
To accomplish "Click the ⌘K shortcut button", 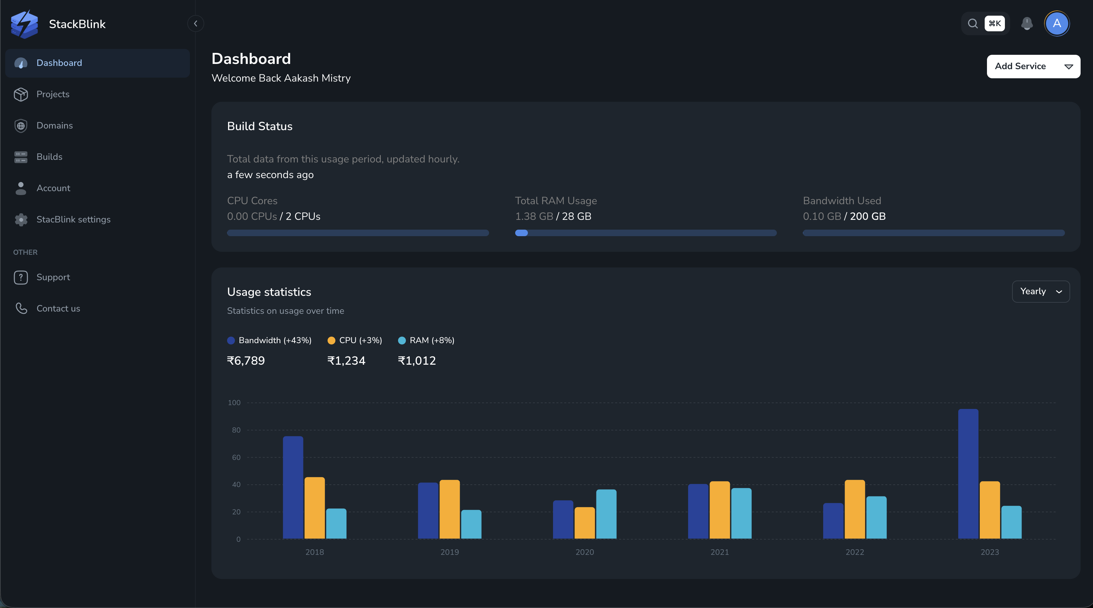I will [x=994, y=23].
